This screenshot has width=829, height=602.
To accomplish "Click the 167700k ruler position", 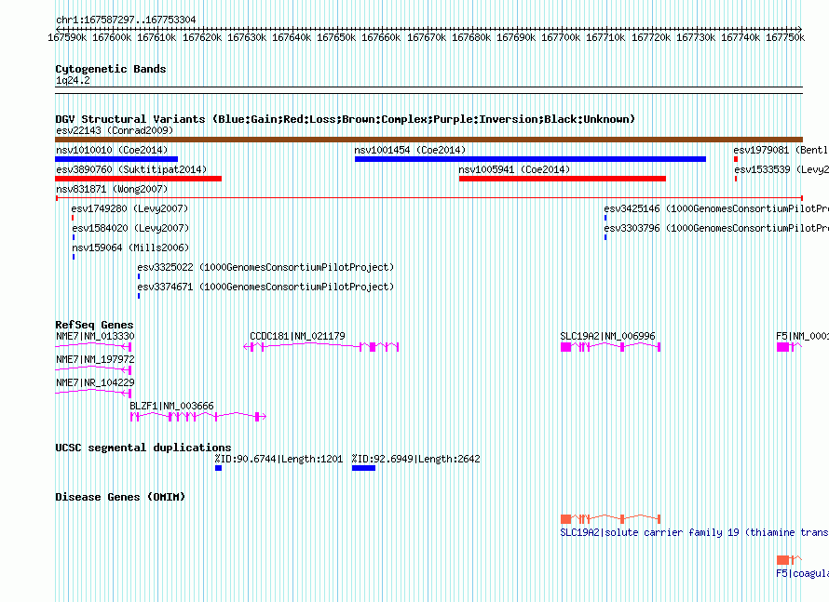I will [561, 37].
